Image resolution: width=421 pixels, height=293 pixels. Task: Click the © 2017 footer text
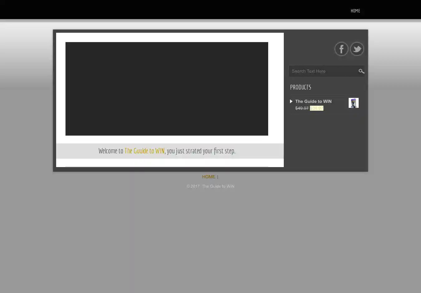(x=193, y=186)
